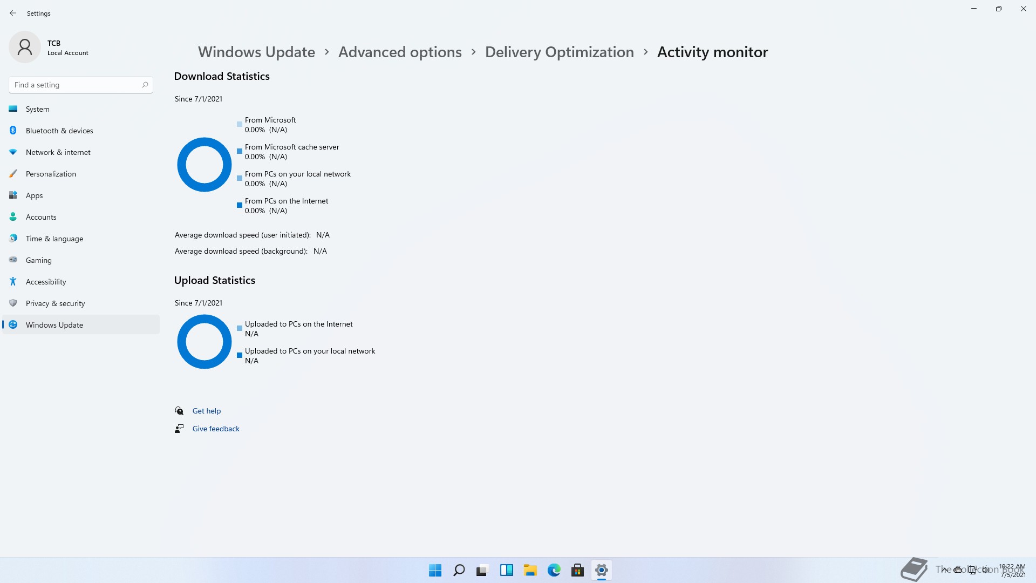Open taskbar Search

(x=459, y=570)
